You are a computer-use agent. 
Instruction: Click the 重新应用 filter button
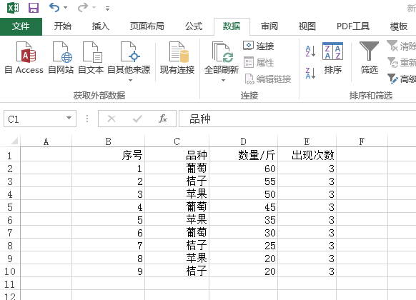(x=401, y=63)
